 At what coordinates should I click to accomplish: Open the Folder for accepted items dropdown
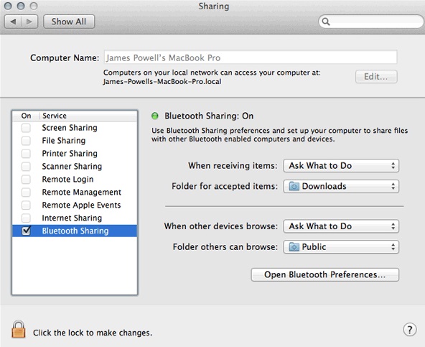(x=341, y=186)
